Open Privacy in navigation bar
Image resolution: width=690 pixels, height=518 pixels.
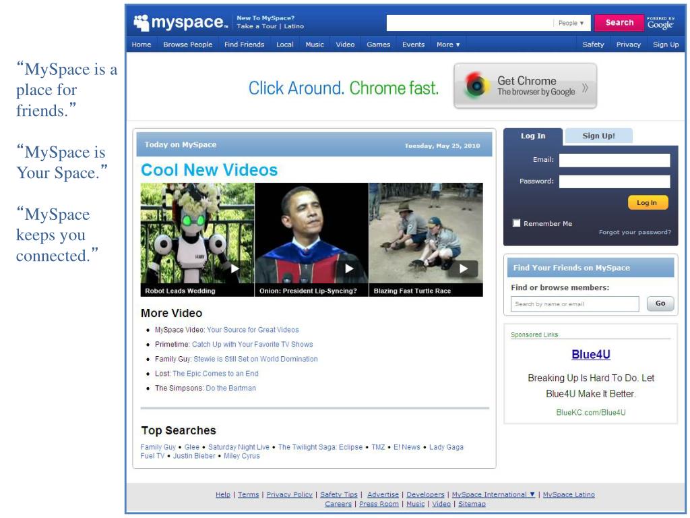(x=629, y=45)
